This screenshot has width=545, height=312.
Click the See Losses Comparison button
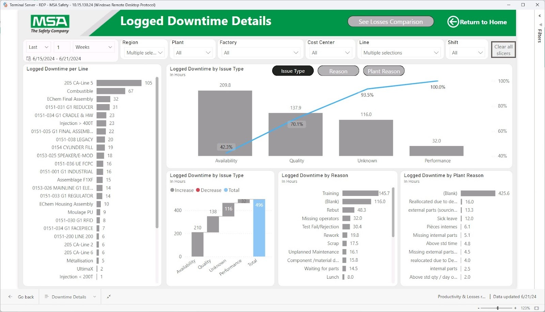pos(390,21)
